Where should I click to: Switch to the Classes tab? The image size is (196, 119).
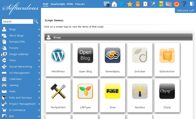[80, 4]
